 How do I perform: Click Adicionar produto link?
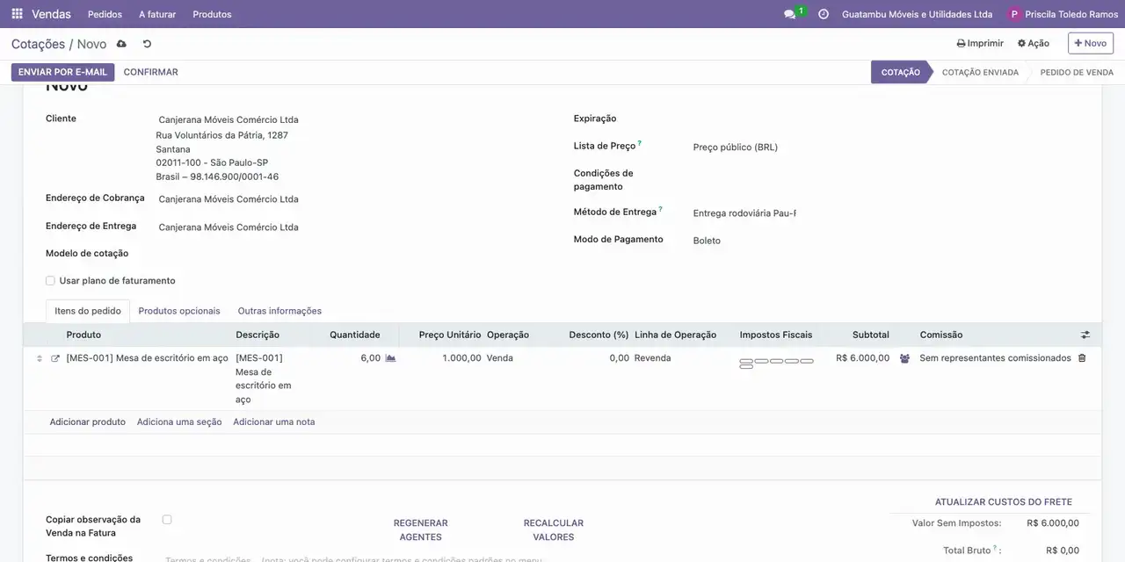pos(88,422)
